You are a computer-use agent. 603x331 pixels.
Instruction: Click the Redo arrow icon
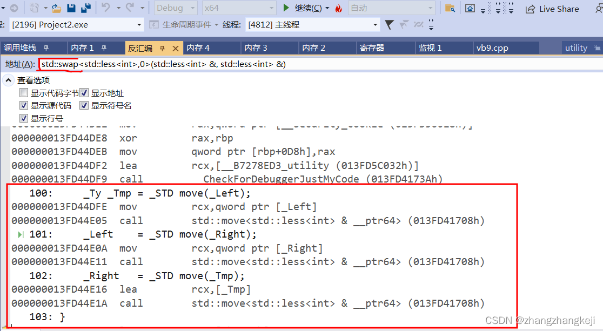click(x=130, y=8)
